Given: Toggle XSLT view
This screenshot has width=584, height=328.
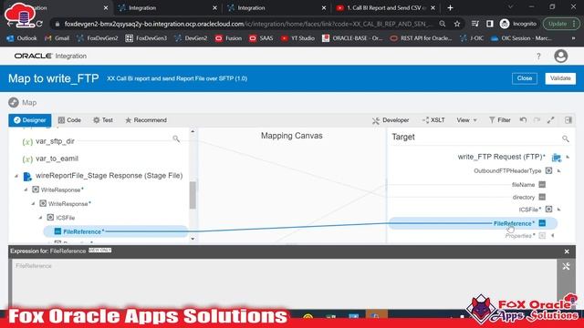Looking at the screenshot, I should (433, 120).
